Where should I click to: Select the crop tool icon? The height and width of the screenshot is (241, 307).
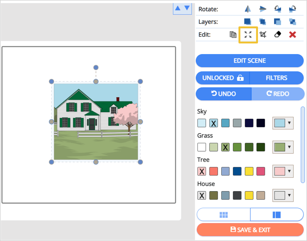263,35
